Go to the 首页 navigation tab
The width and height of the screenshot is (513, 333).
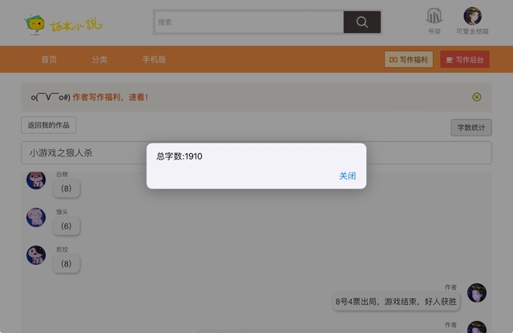[x=49, y=59]
